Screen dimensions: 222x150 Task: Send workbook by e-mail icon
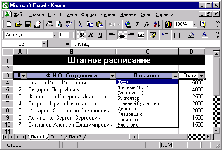pos(38,24)
